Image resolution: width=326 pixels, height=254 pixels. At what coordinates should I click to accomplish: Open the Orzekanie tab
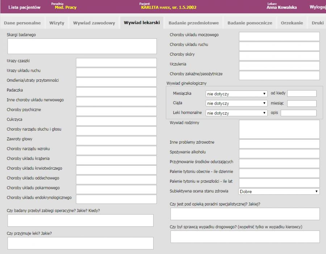point(292,23)
